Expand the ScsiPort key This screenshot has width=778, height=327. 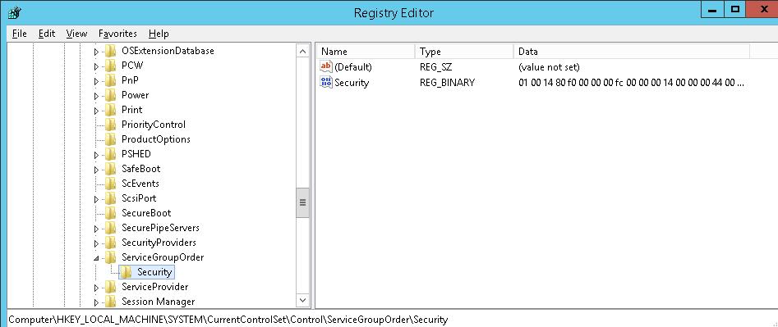[96, 199]
